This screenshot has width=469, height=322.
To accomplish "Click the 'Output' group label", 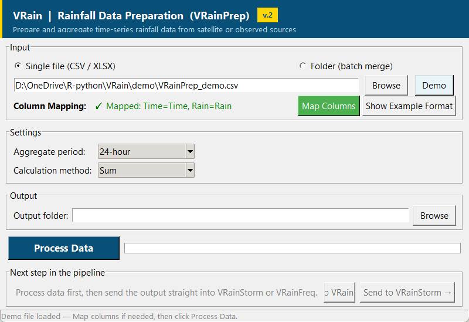I will 23,196.
